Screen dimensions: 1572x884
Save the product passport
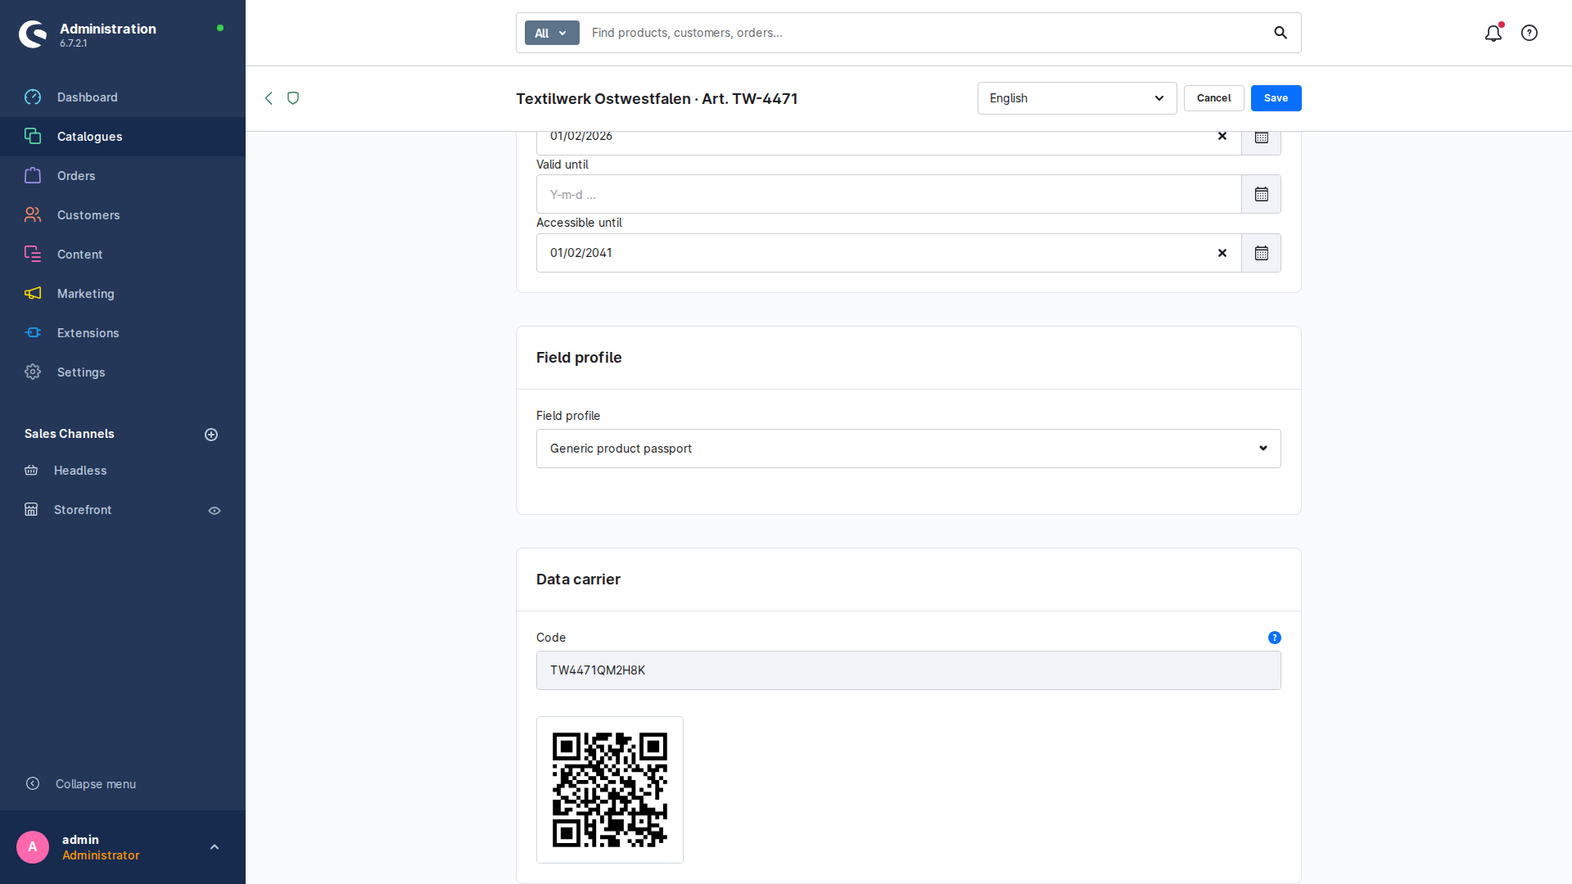pyautogui.click(x=1276, y=98)
